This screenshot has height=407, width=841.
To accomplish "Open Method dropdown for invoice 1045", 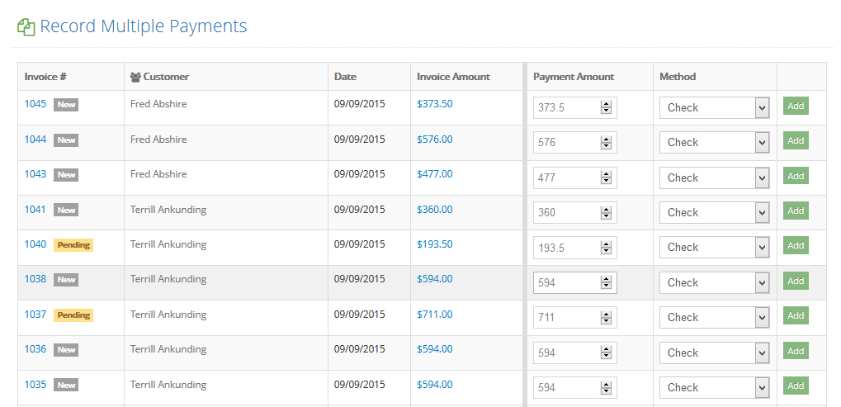I will pyautogui.click(x=715, y=108).
